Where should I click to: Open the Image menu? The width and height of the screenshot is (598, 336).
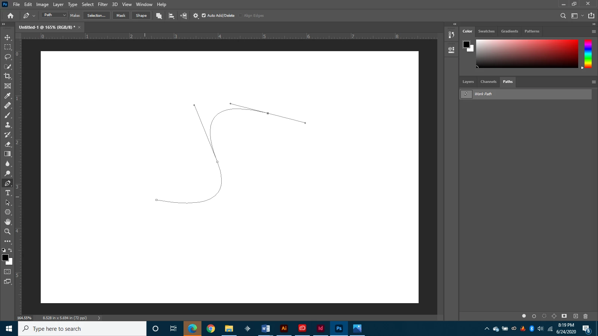(42, 4)
